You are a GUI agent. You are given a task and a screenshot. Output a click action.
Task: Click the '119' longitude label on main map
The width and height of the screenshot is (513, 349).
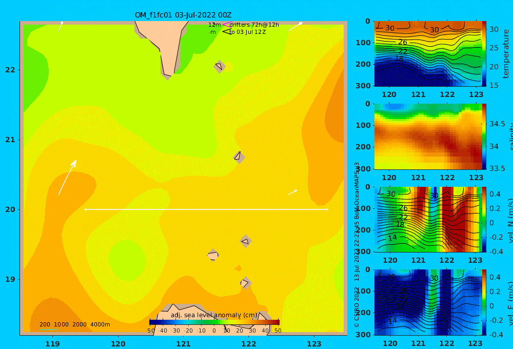(53, 344)
